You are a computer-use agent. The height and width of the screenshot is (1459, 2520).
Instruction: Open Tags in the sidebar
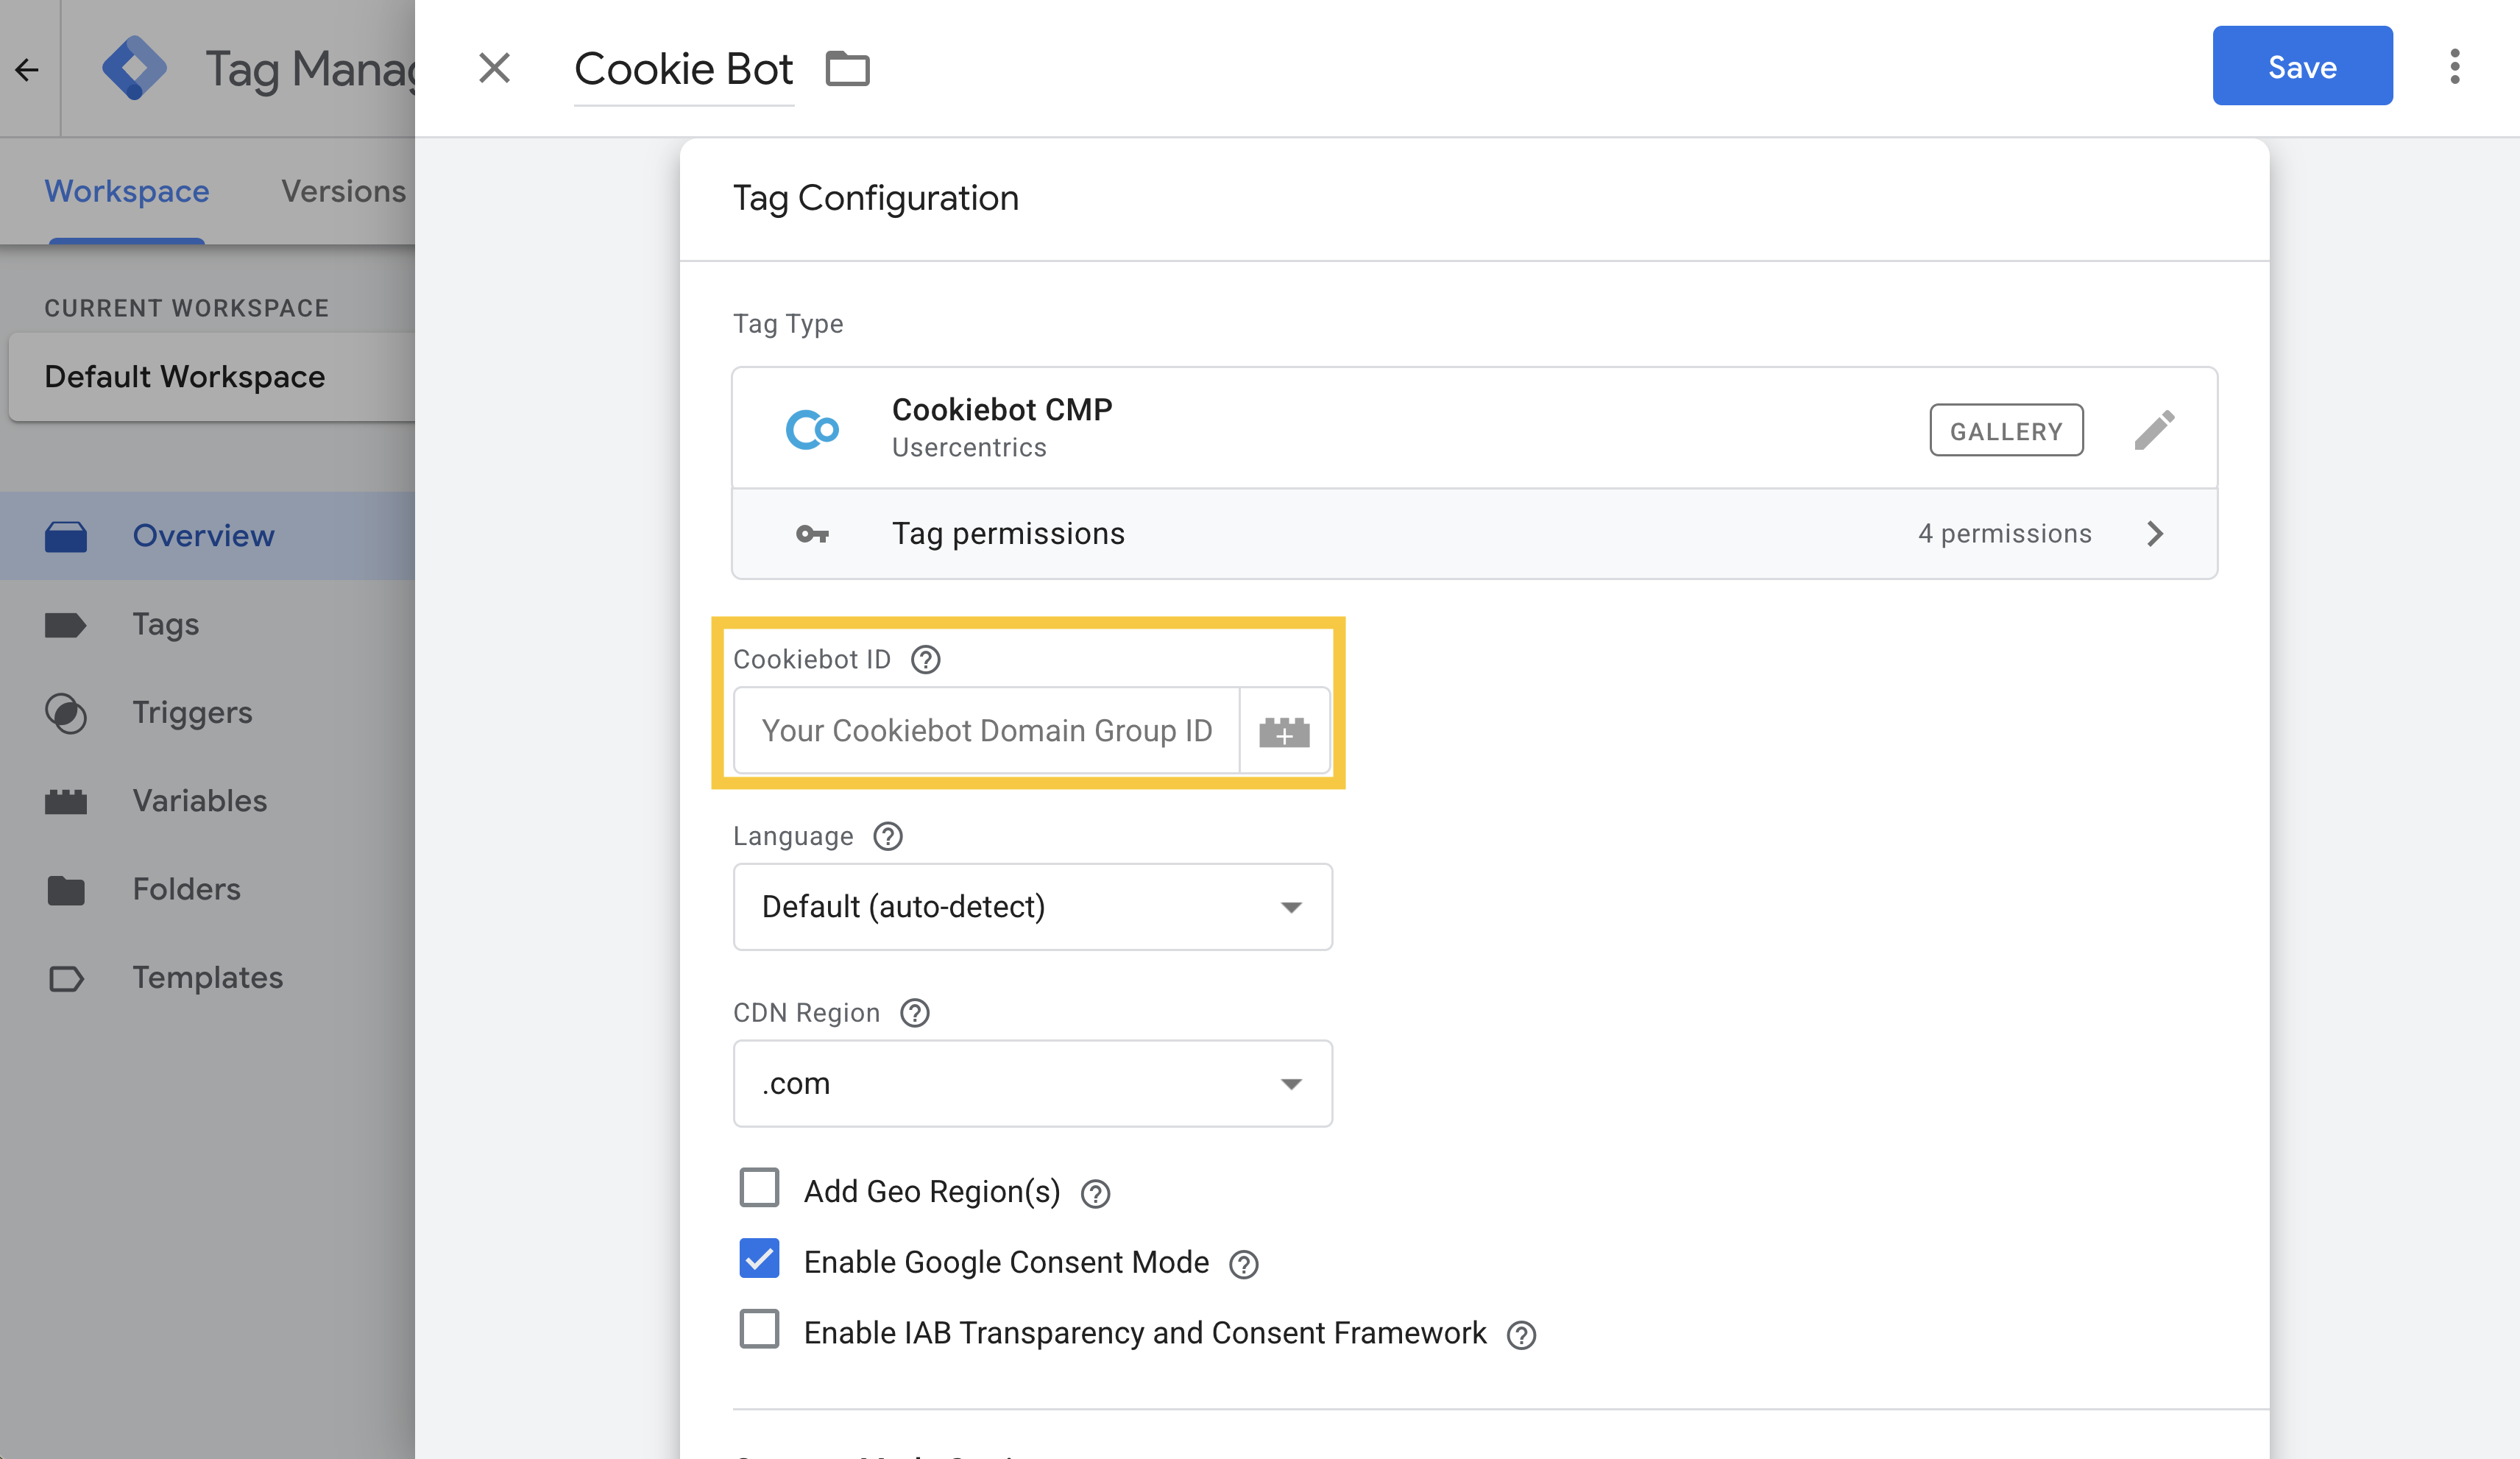pyautogui.click(x=207, y=624)
